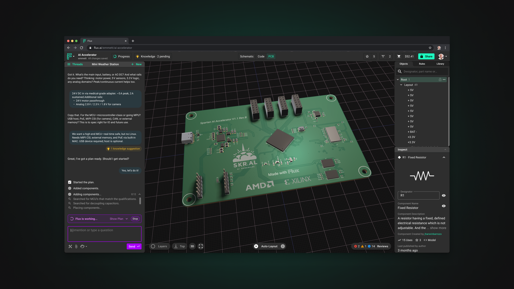514x289 pixels.
Task: Open the Flux logo menu
Action: 71,56
